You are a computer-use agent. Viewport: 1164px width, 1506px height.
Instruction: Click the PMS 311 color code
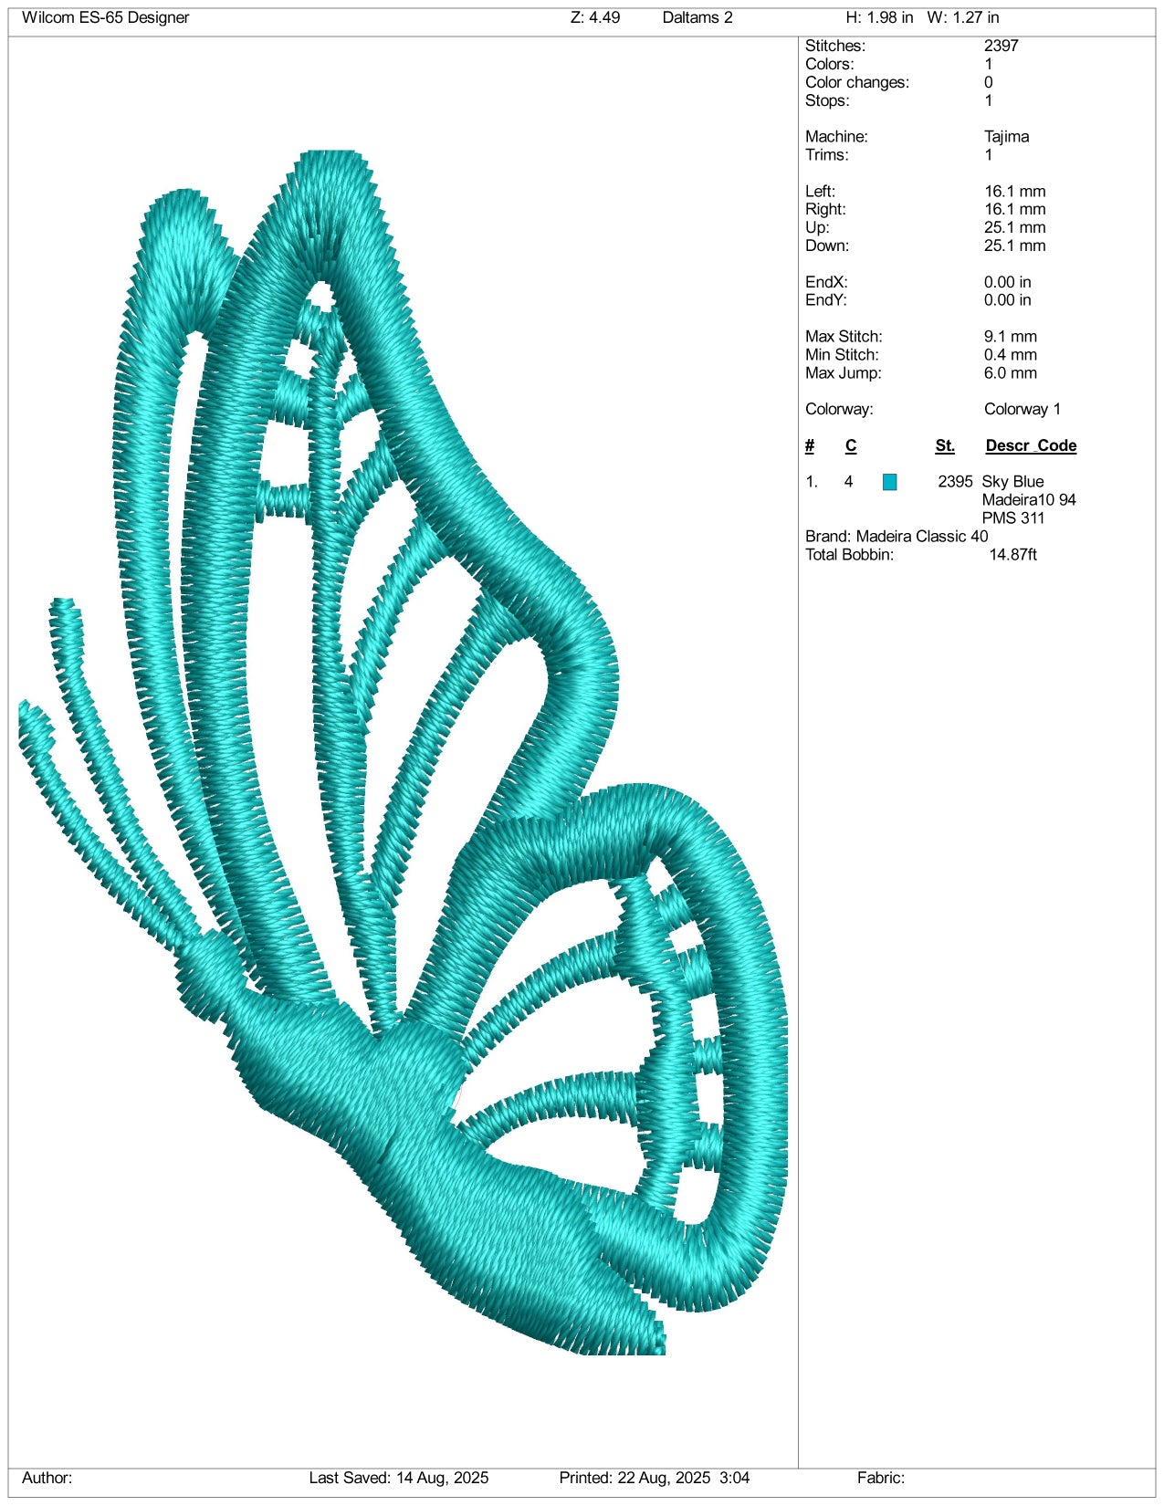pos(1012,518)
